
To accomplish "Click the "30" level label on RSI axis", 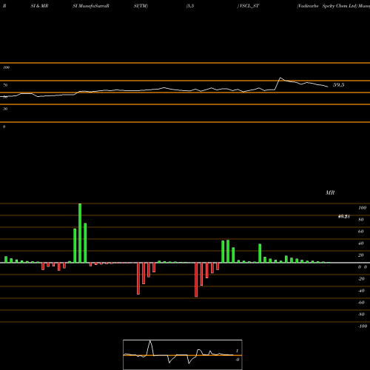I will coord(5,109).
